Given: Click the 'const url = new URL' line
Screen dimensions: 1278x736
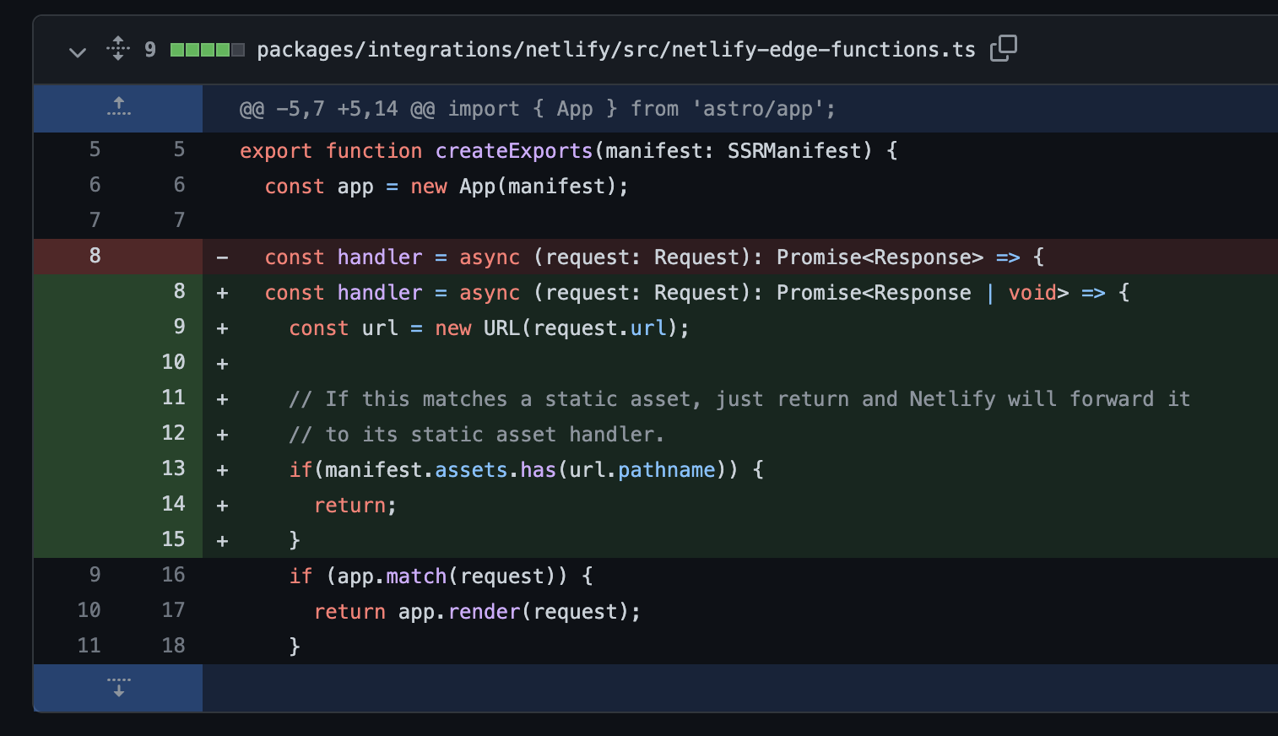Looking at the screenshot, I should pyautogui.click(x=487, y=327).
